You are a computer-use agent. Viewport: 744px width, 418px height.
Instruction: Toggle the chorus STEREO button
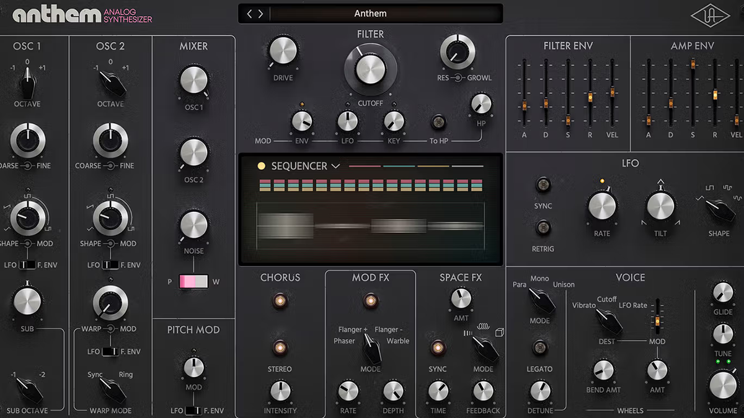tap(280, 346)
